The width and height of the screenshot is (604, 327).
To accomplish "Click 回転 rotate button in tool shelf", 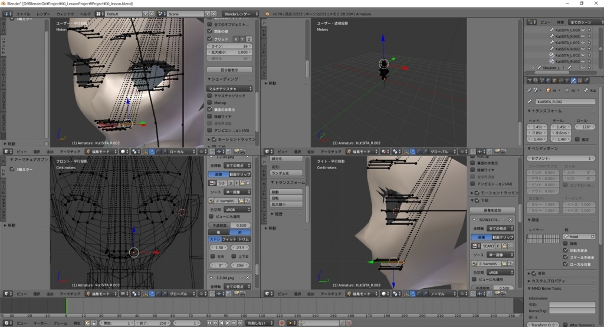I will 286,198.
